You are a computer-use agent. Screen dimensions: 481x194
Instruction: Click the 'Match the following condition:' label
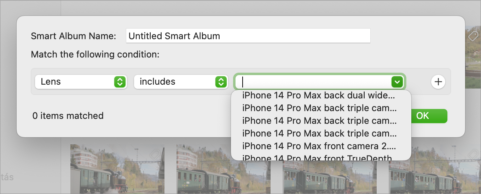coord(95,54)
